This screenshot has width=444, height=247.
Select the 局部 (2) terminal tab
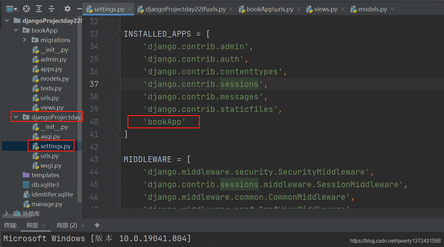click(67, 225)
